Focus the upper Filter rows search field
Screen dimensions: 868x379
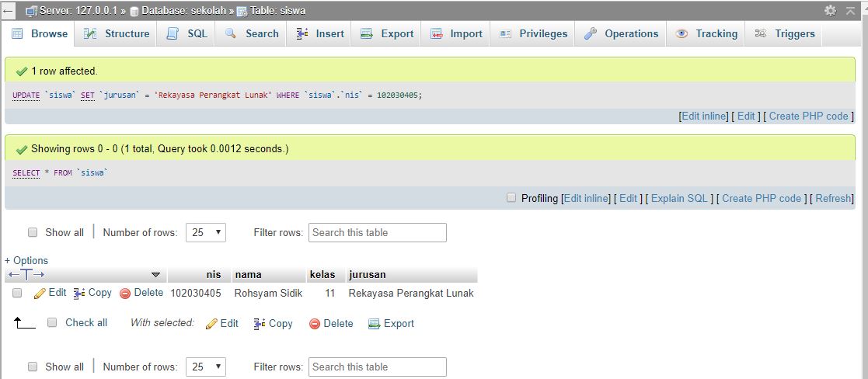click(378, 232)
